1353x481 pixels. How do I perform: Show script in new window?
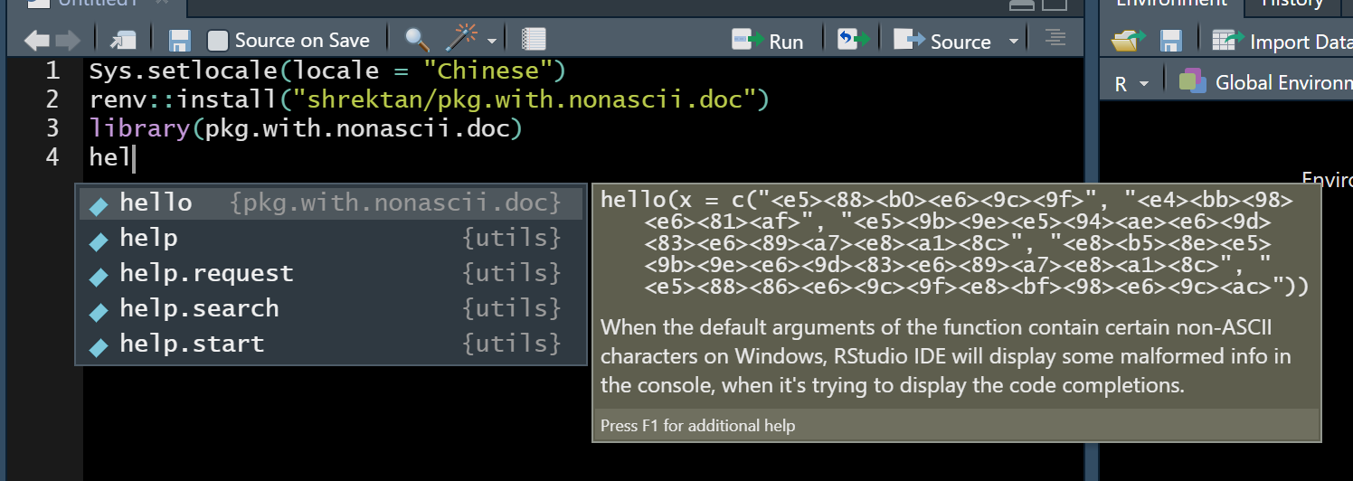pos(123,41)
